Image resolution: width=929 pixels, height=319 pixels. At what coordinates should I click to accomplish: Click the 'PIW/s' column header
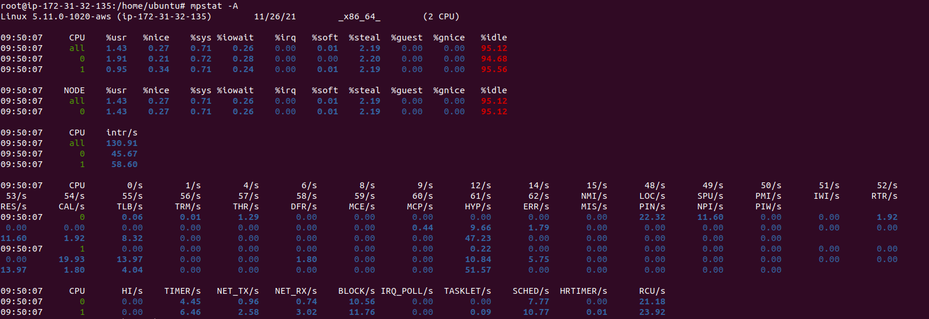(x=768, y=206)
